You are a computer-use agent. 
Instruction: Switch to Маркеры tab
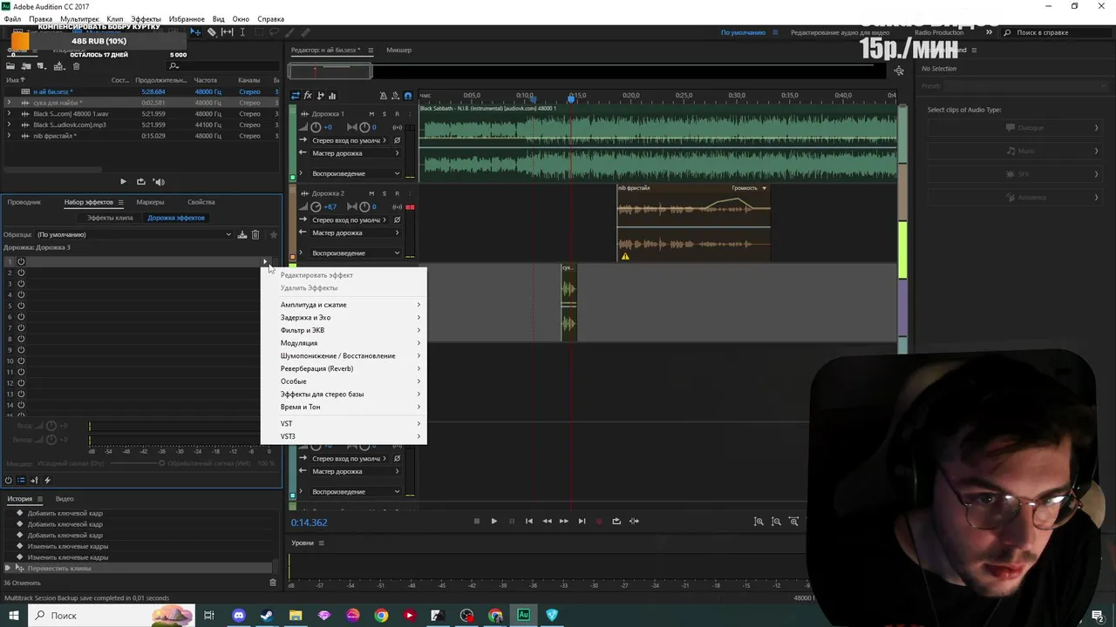(150, 202)
